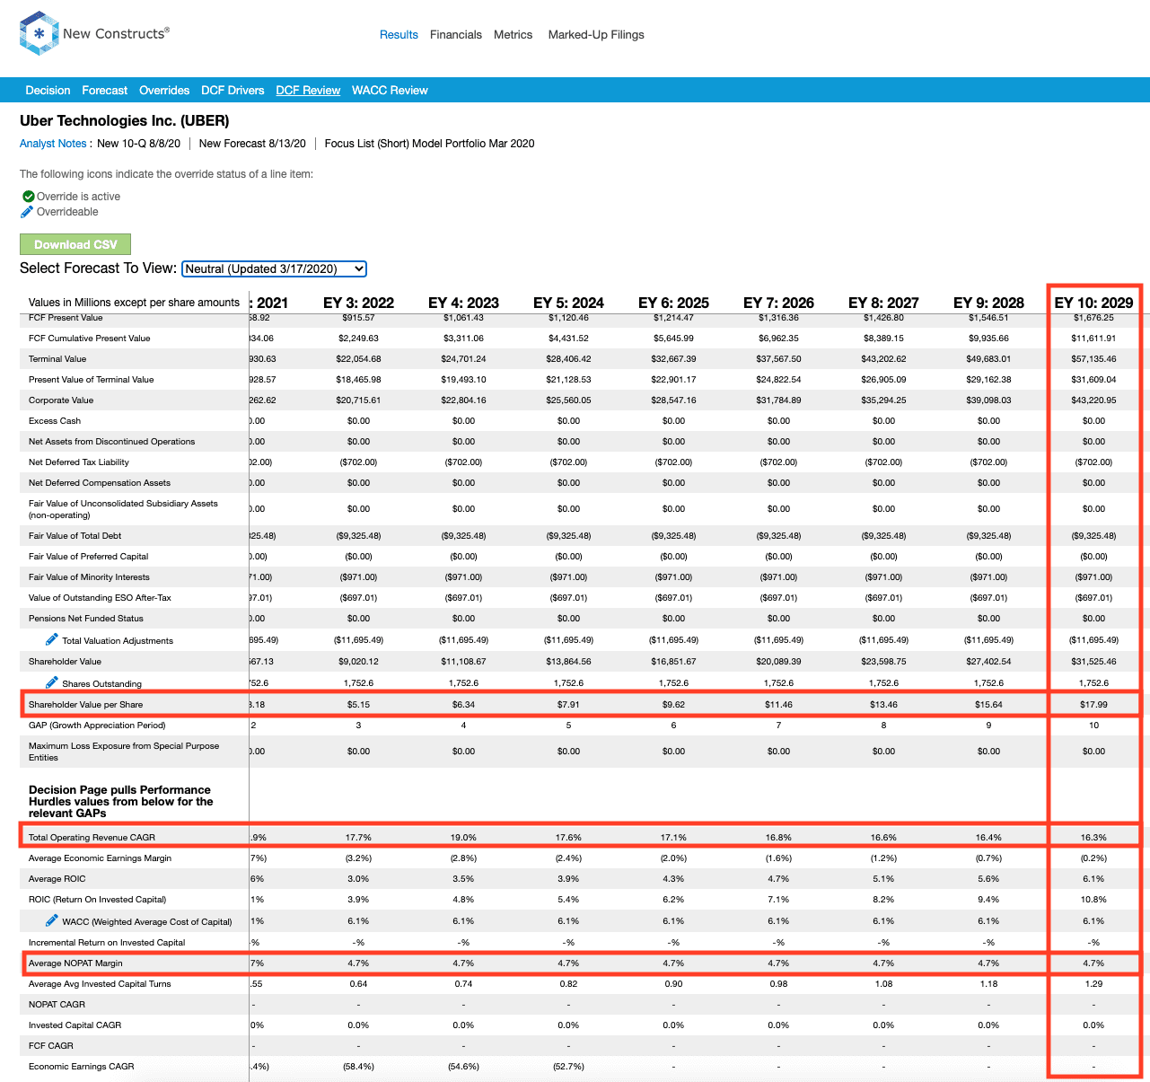Click the Value of Outstanding ESO After-Tax label
The height and width of the screenshot is (1082, 1150).
100,598
